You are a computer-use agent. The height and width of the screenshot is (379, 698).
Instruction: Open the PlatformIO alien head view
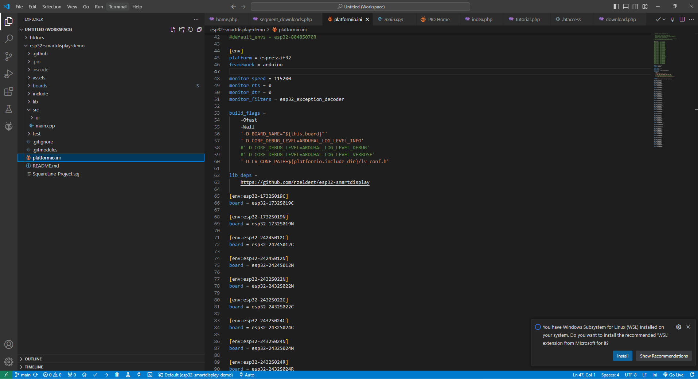click(x=9, y=126)
